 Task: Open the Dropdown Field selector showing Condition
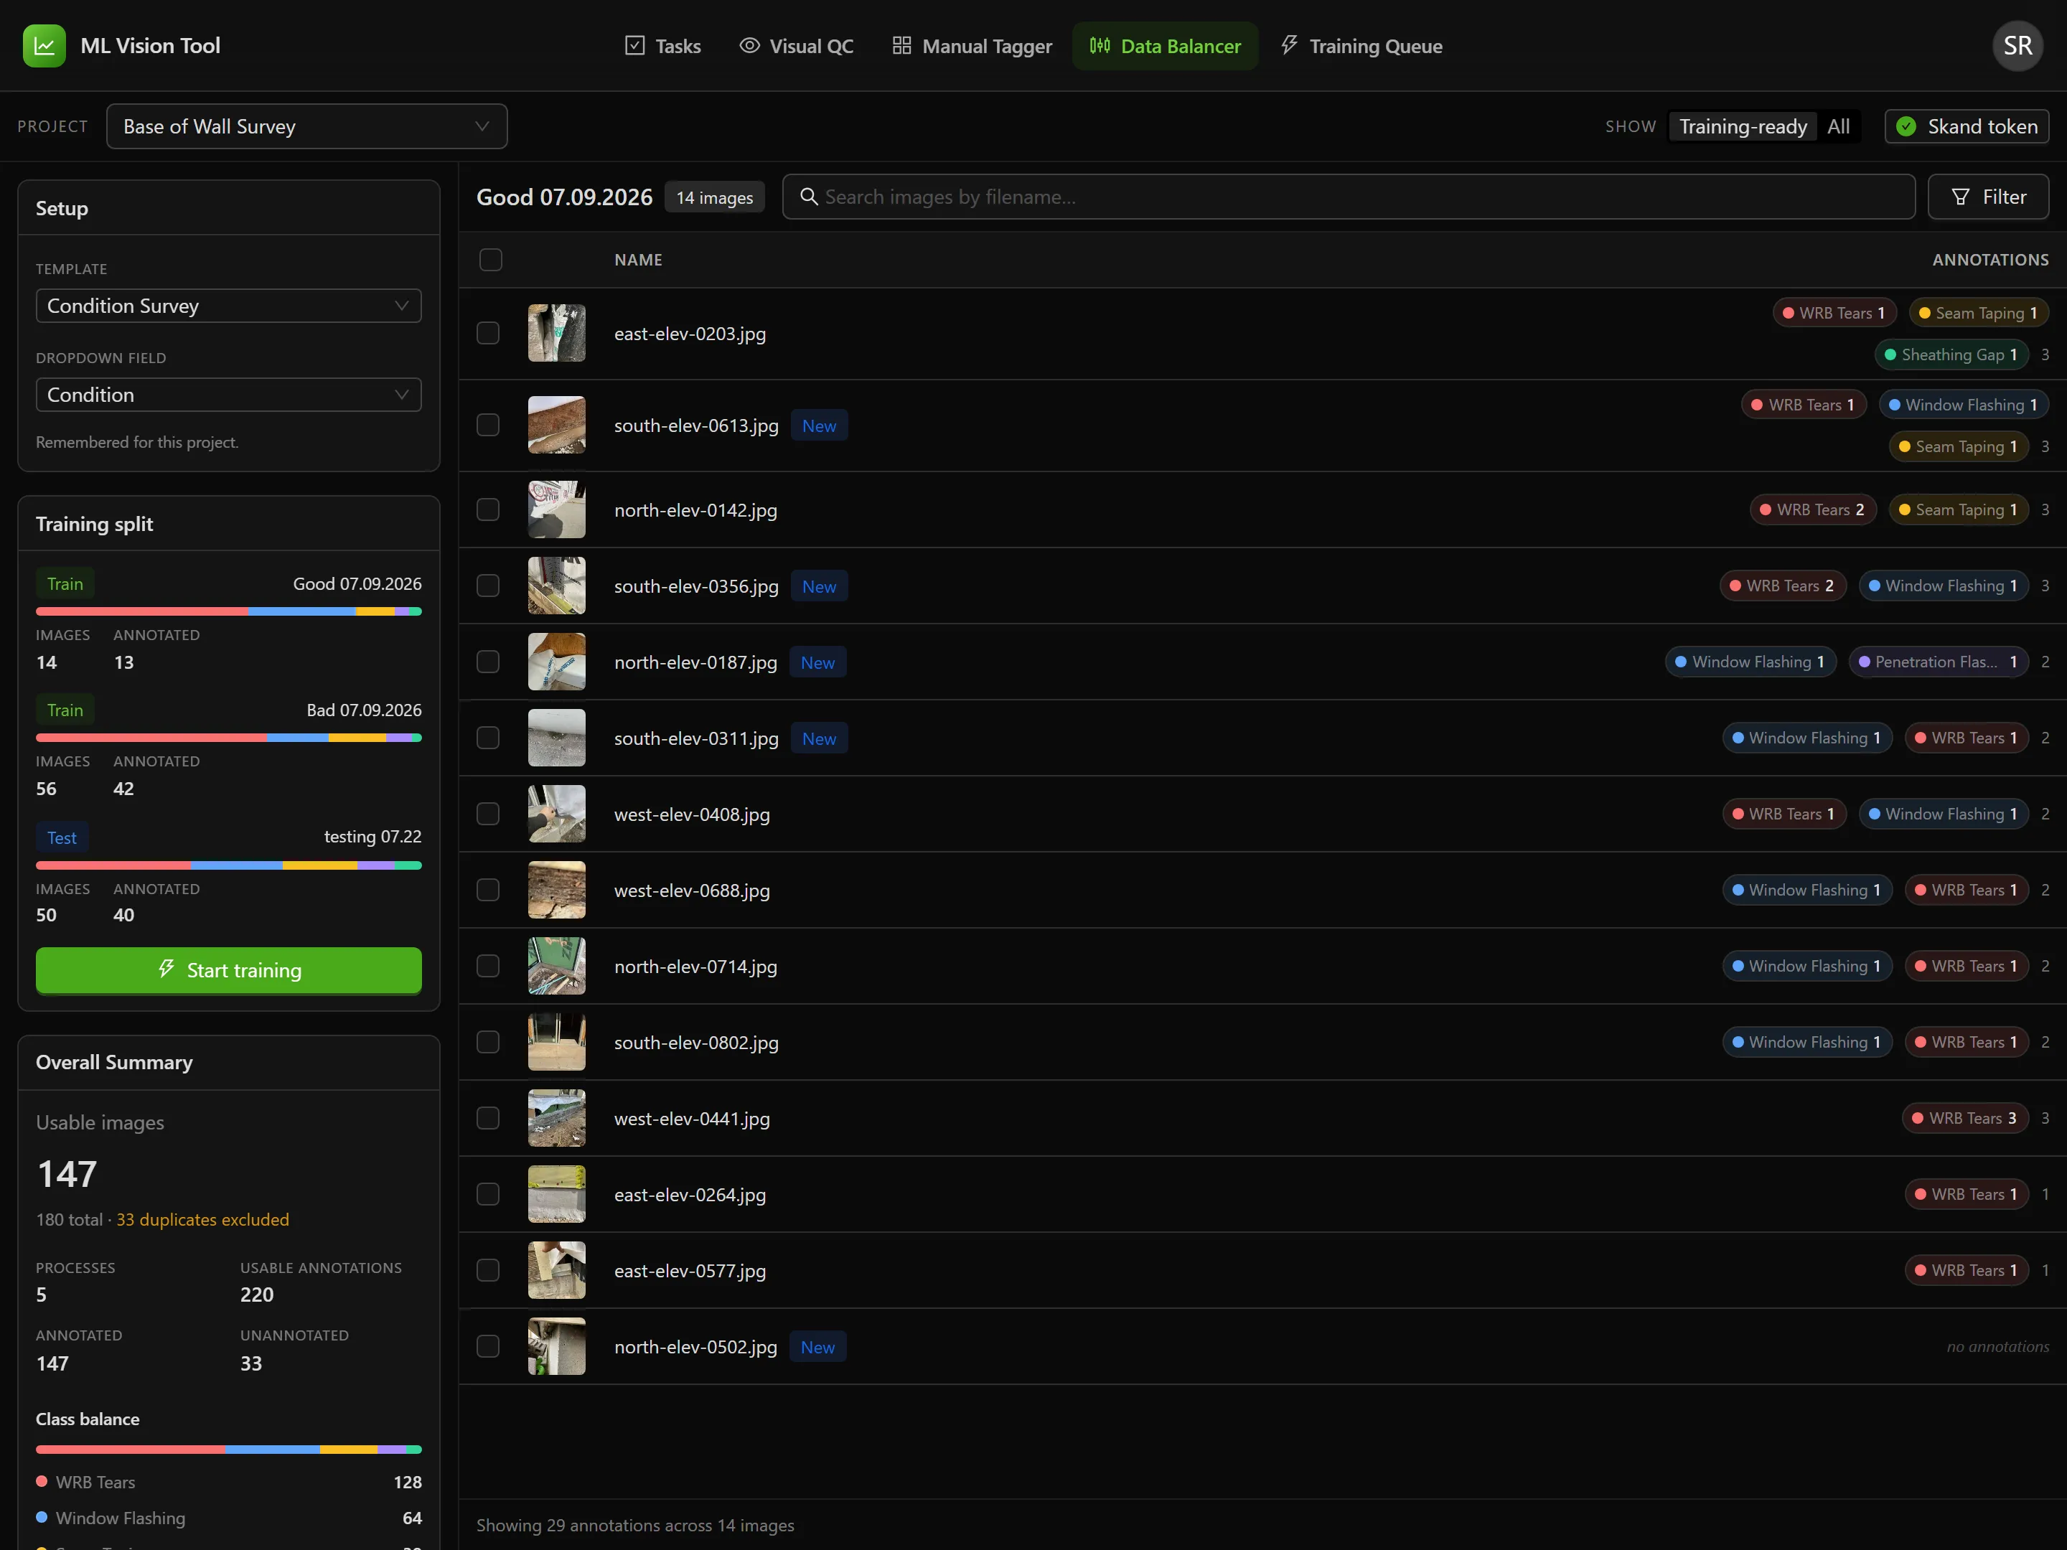(x=229, y=395)
